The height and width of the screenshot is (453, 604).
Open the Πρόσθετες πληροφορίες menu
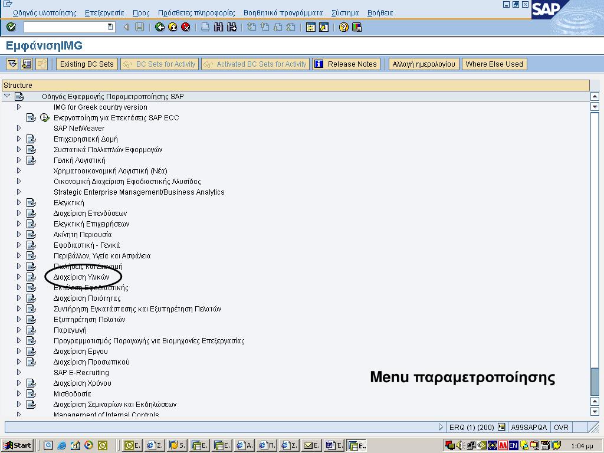click(x=196, y=13)
